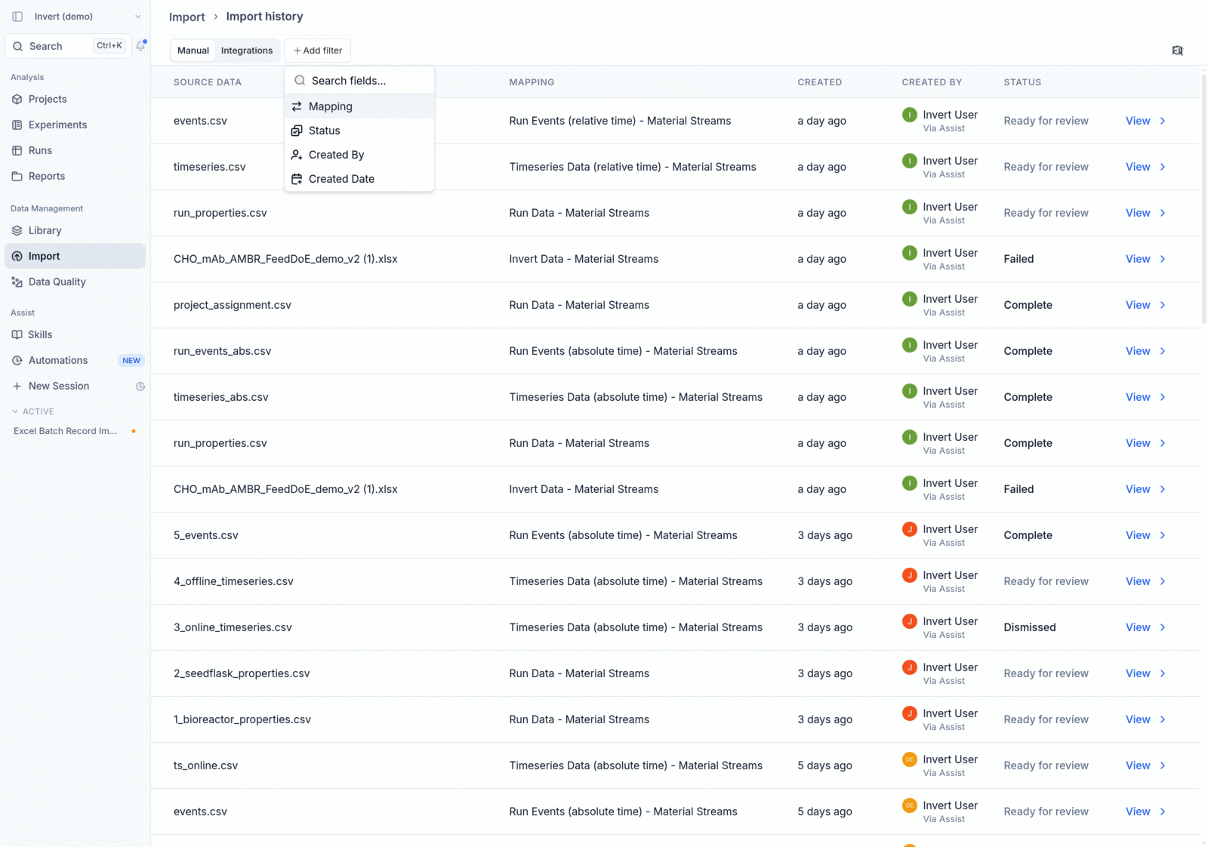
Task: Click the chevron in timeseries_abs.csv row
Action: click(x=1163, y=397)
